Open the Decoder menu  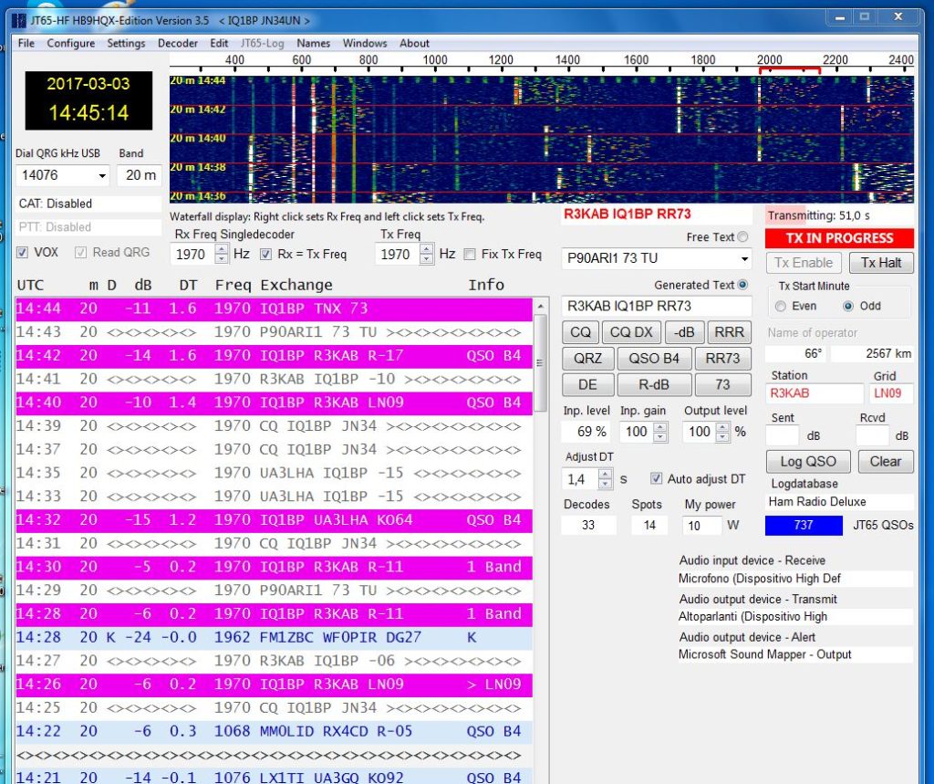click(178, 43)
